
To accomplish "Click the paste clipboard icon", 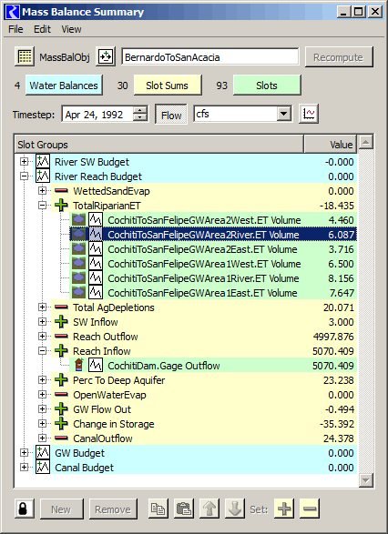I will [x=184, y=509].
